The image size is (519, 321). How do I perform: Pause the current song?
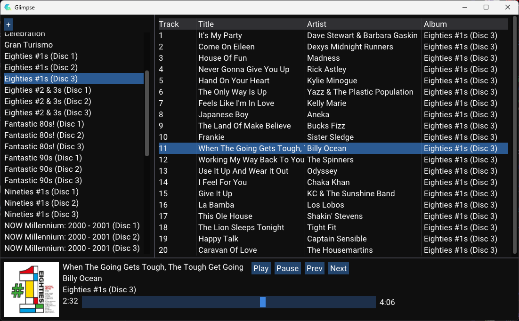[x=287, y=268]
